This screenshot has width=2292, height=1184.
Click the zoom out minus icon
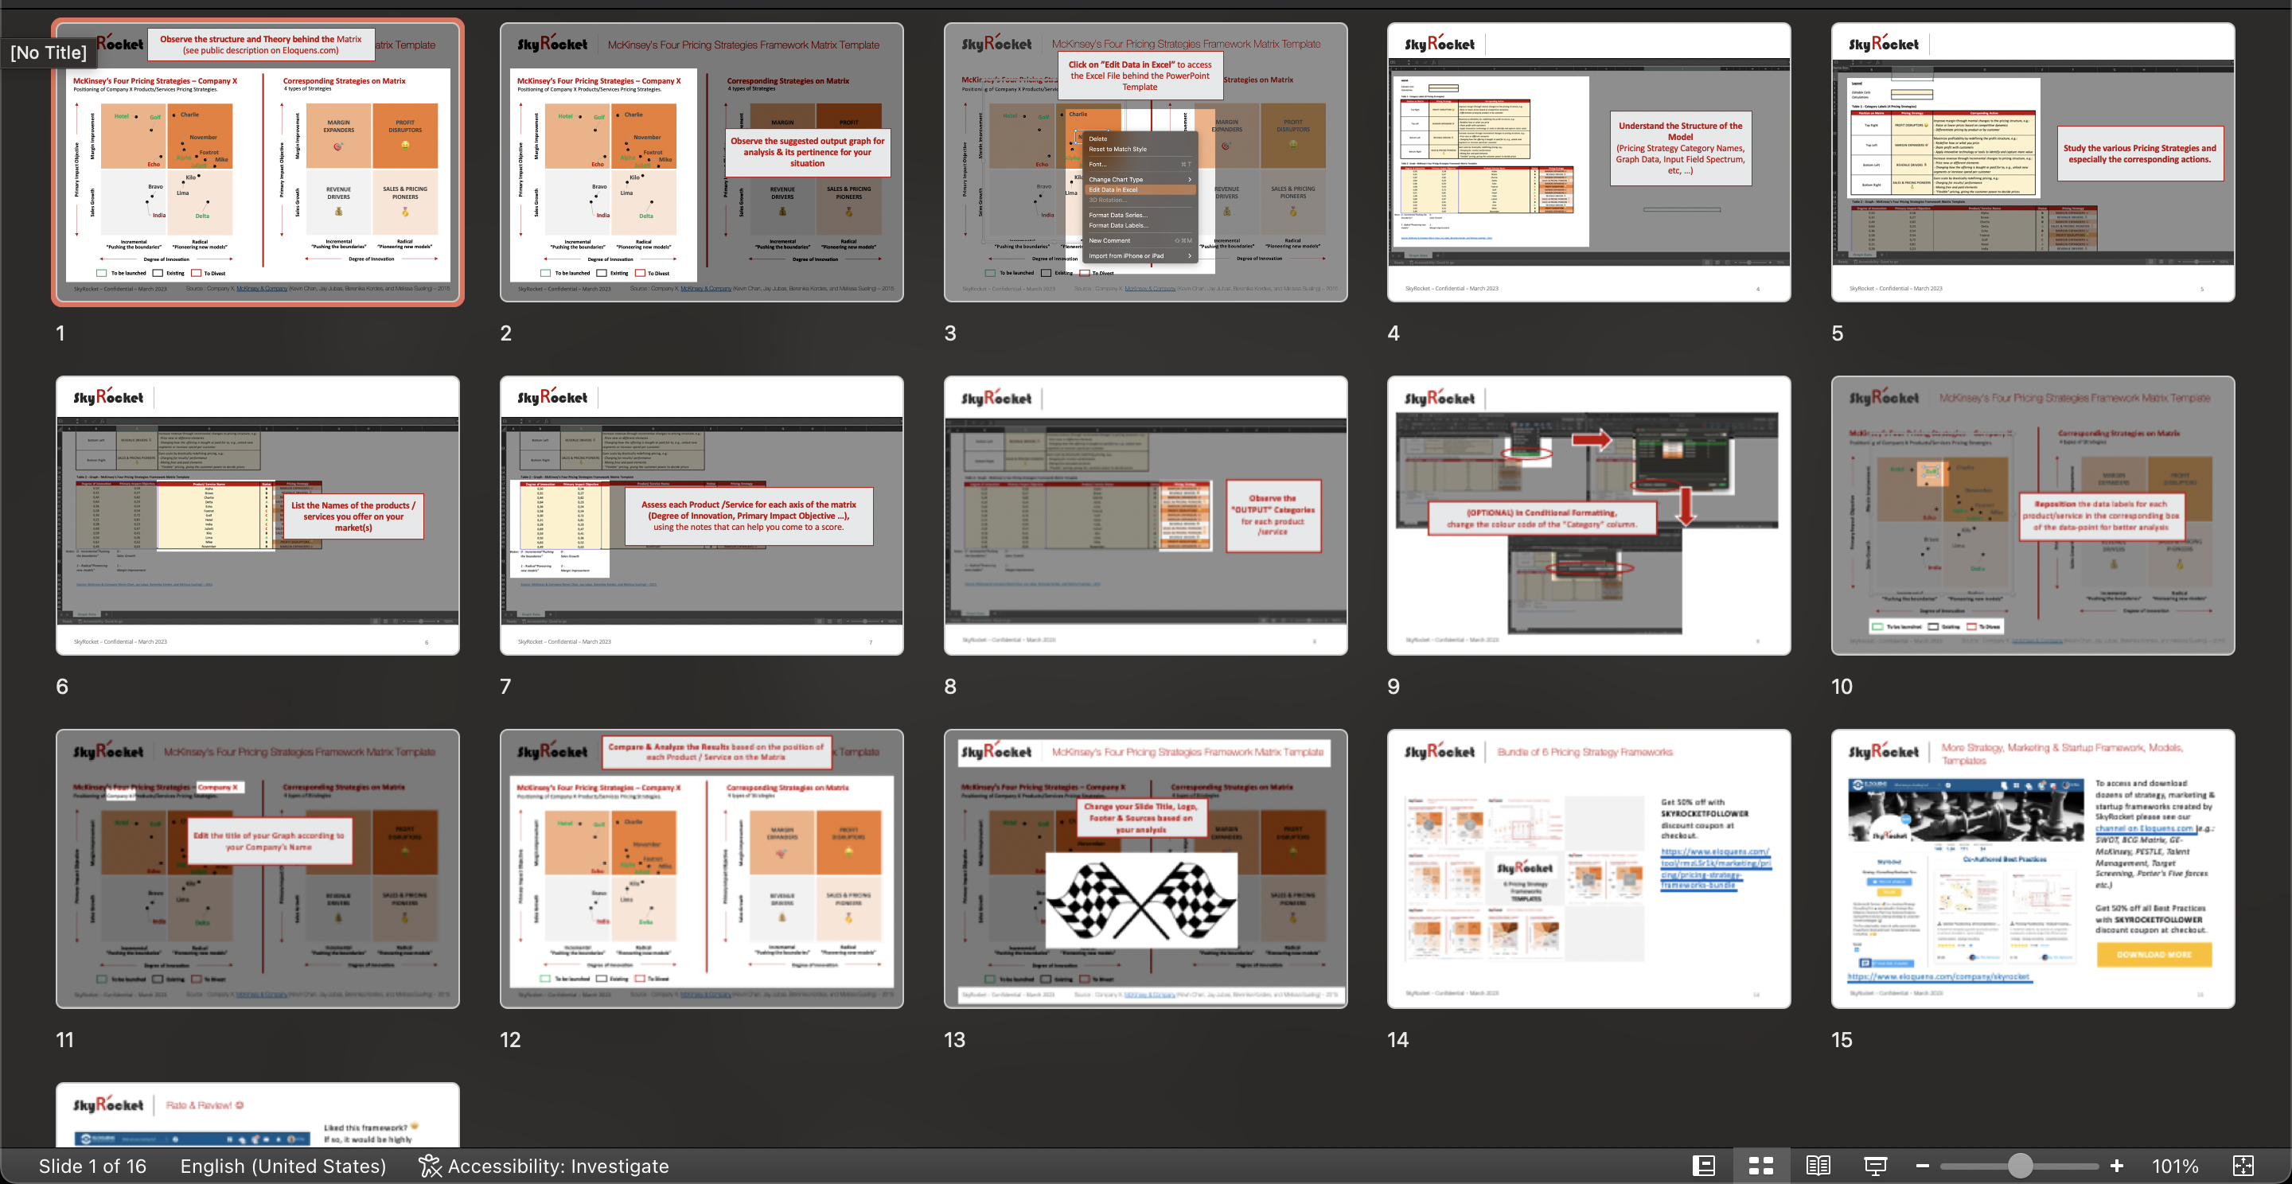pyautogui.click(x=1922, y=1166)
